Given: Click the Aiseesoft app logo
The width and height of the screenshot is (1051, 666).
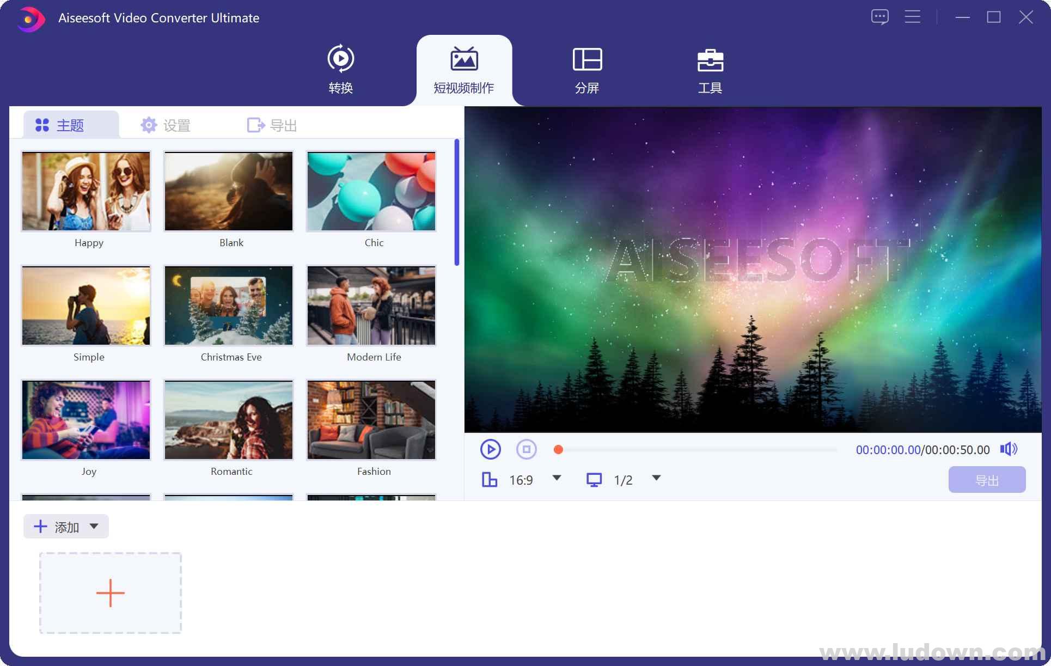Looking at the screenshot, I should click(29, 18).
